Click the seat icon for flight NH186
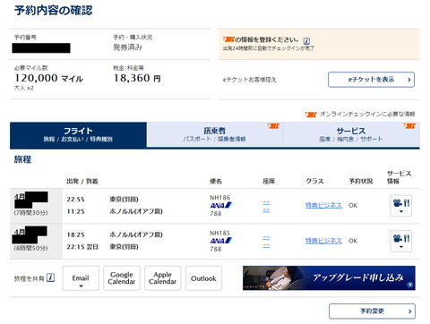 tap(266, 207)
